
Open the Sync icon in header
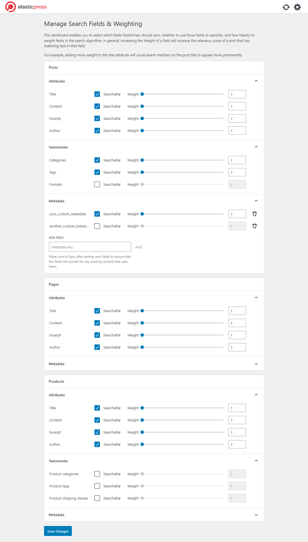tap(286, 7)
